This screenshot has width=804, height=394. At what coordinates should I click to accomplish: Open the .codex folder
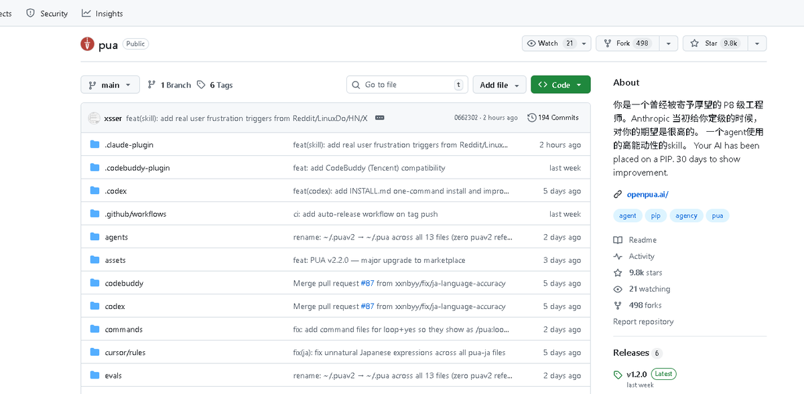point(116,191)
